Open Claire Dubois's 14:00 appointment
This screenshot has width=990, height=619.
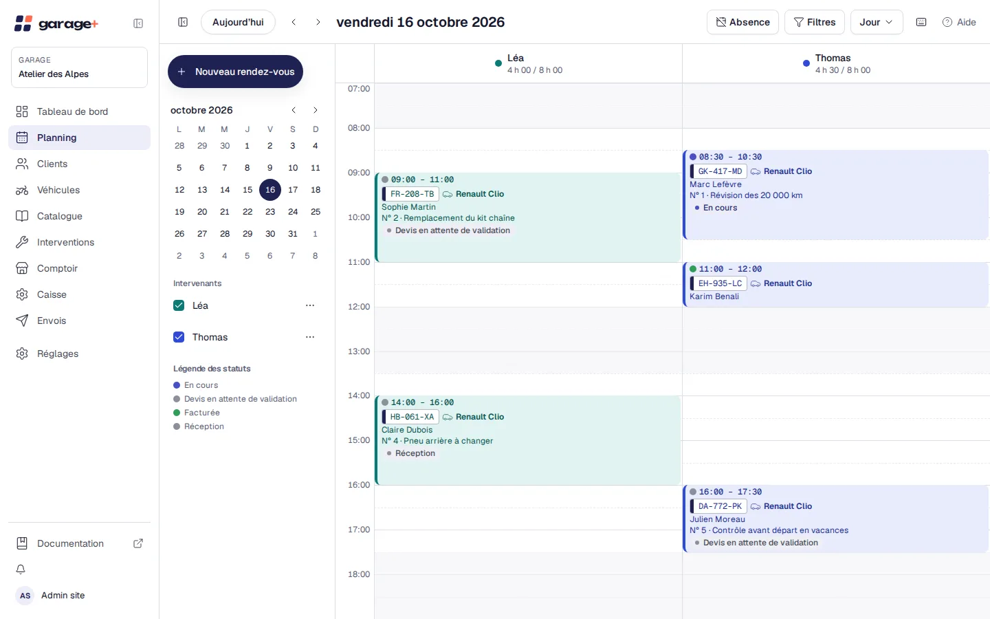tap(528, 440)
